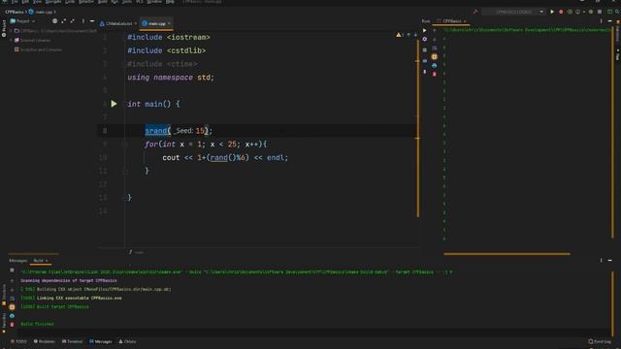This screenshot has height=349, width=621.
Task: Rerun program in the Run panel
Action: coord(425,30)
